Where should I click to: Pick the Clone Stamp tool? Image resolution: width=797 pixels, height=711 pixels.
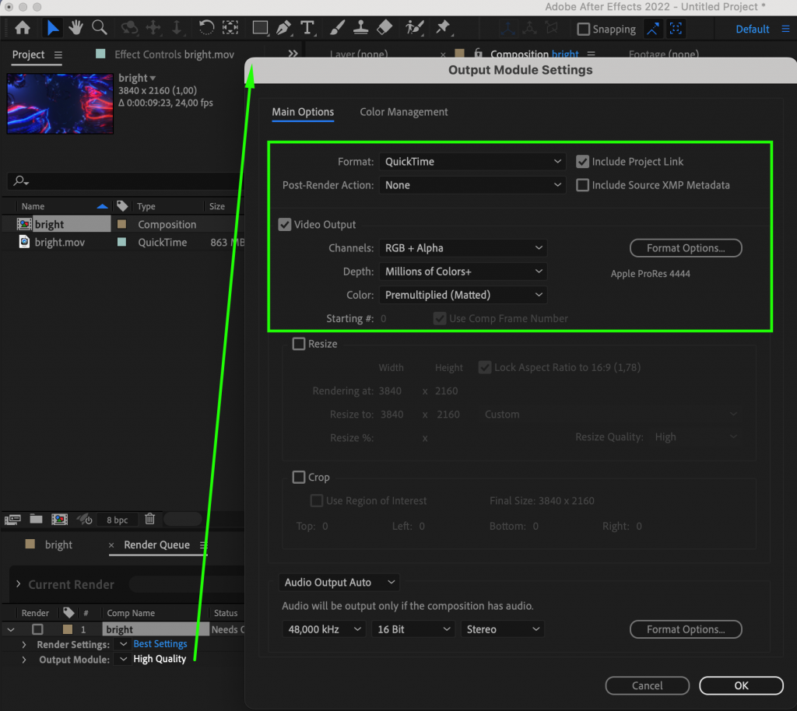coord(360,27)
